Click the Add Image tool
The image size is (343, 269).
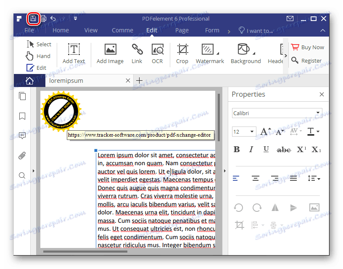tap(110, 53)
